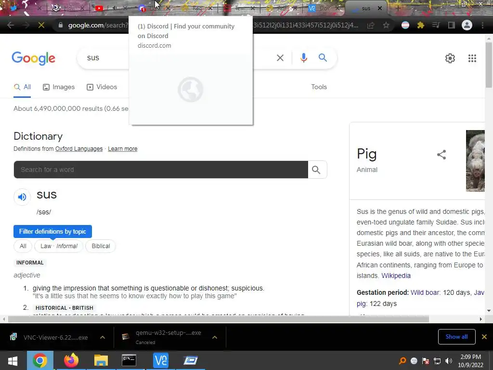Open the network tray icon
This screenshot has height=370, width=493.
[x=437, y=361]
